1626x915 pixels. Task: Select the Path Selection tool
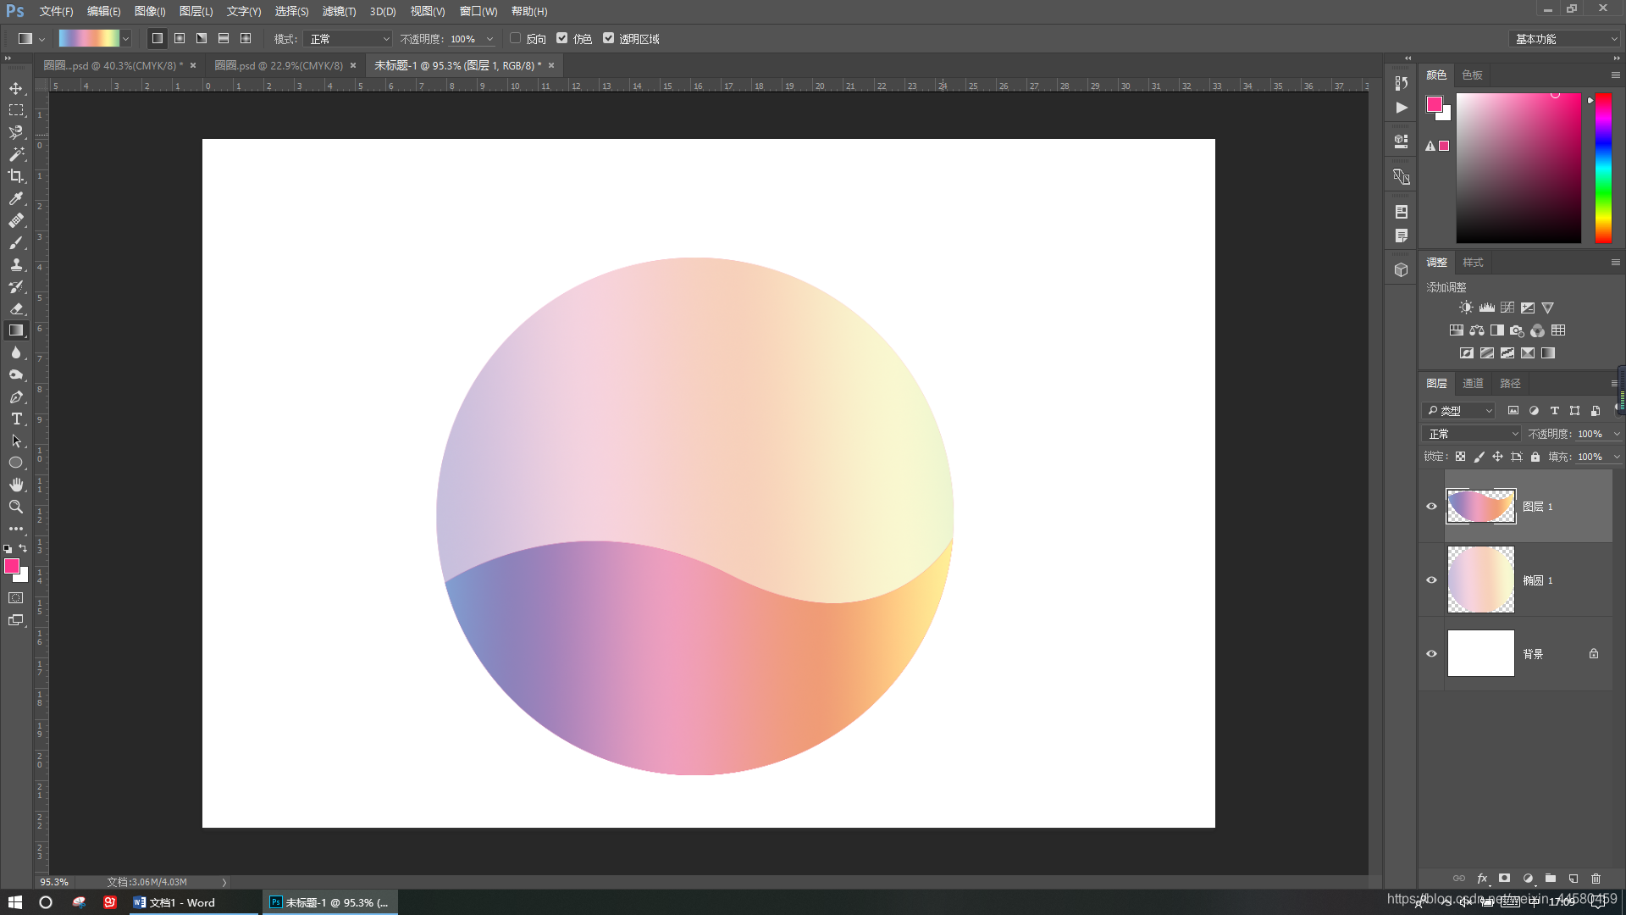pyautogui.click(x=16, y=441)
